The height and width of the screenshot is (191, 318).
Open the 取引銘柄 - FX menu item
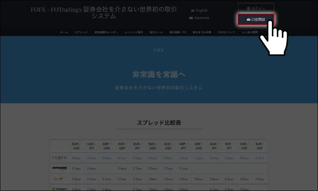[x=178, y=32]
